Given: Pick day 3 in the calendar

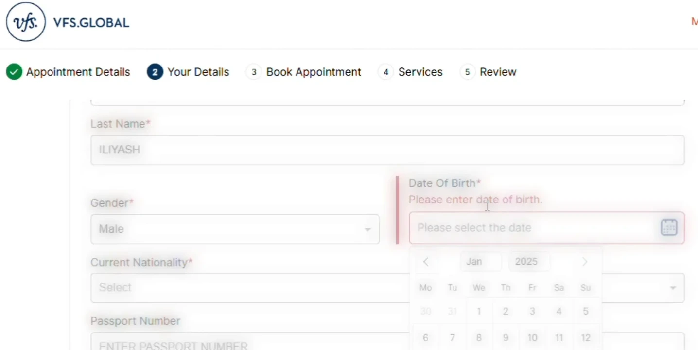Looking at the screenshot, I should coord(532,311).
